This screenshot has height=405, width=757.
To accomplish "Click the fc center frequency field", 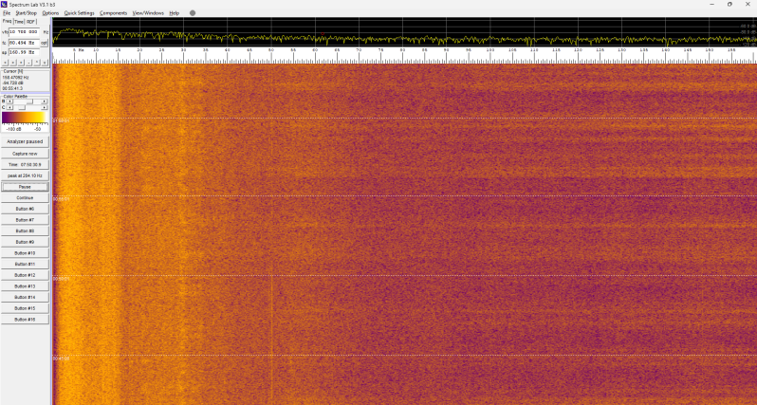I will coord(24,43).
